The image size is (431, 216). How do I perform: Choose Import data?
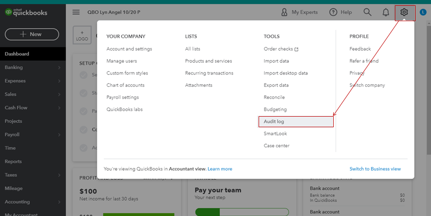pos(276,61)
